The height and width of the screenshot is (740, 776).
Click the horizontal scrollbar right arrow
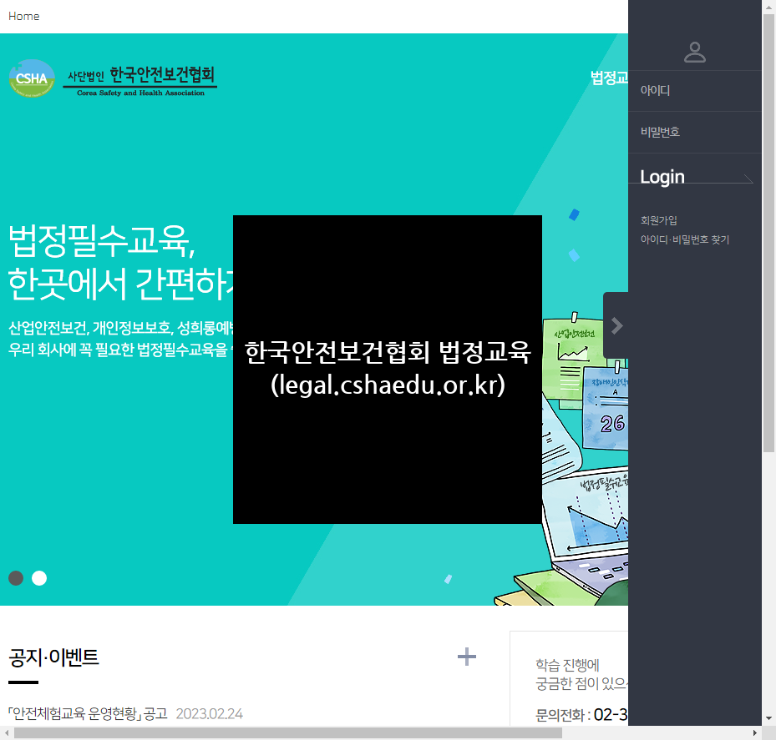click(x=755, y=733)
